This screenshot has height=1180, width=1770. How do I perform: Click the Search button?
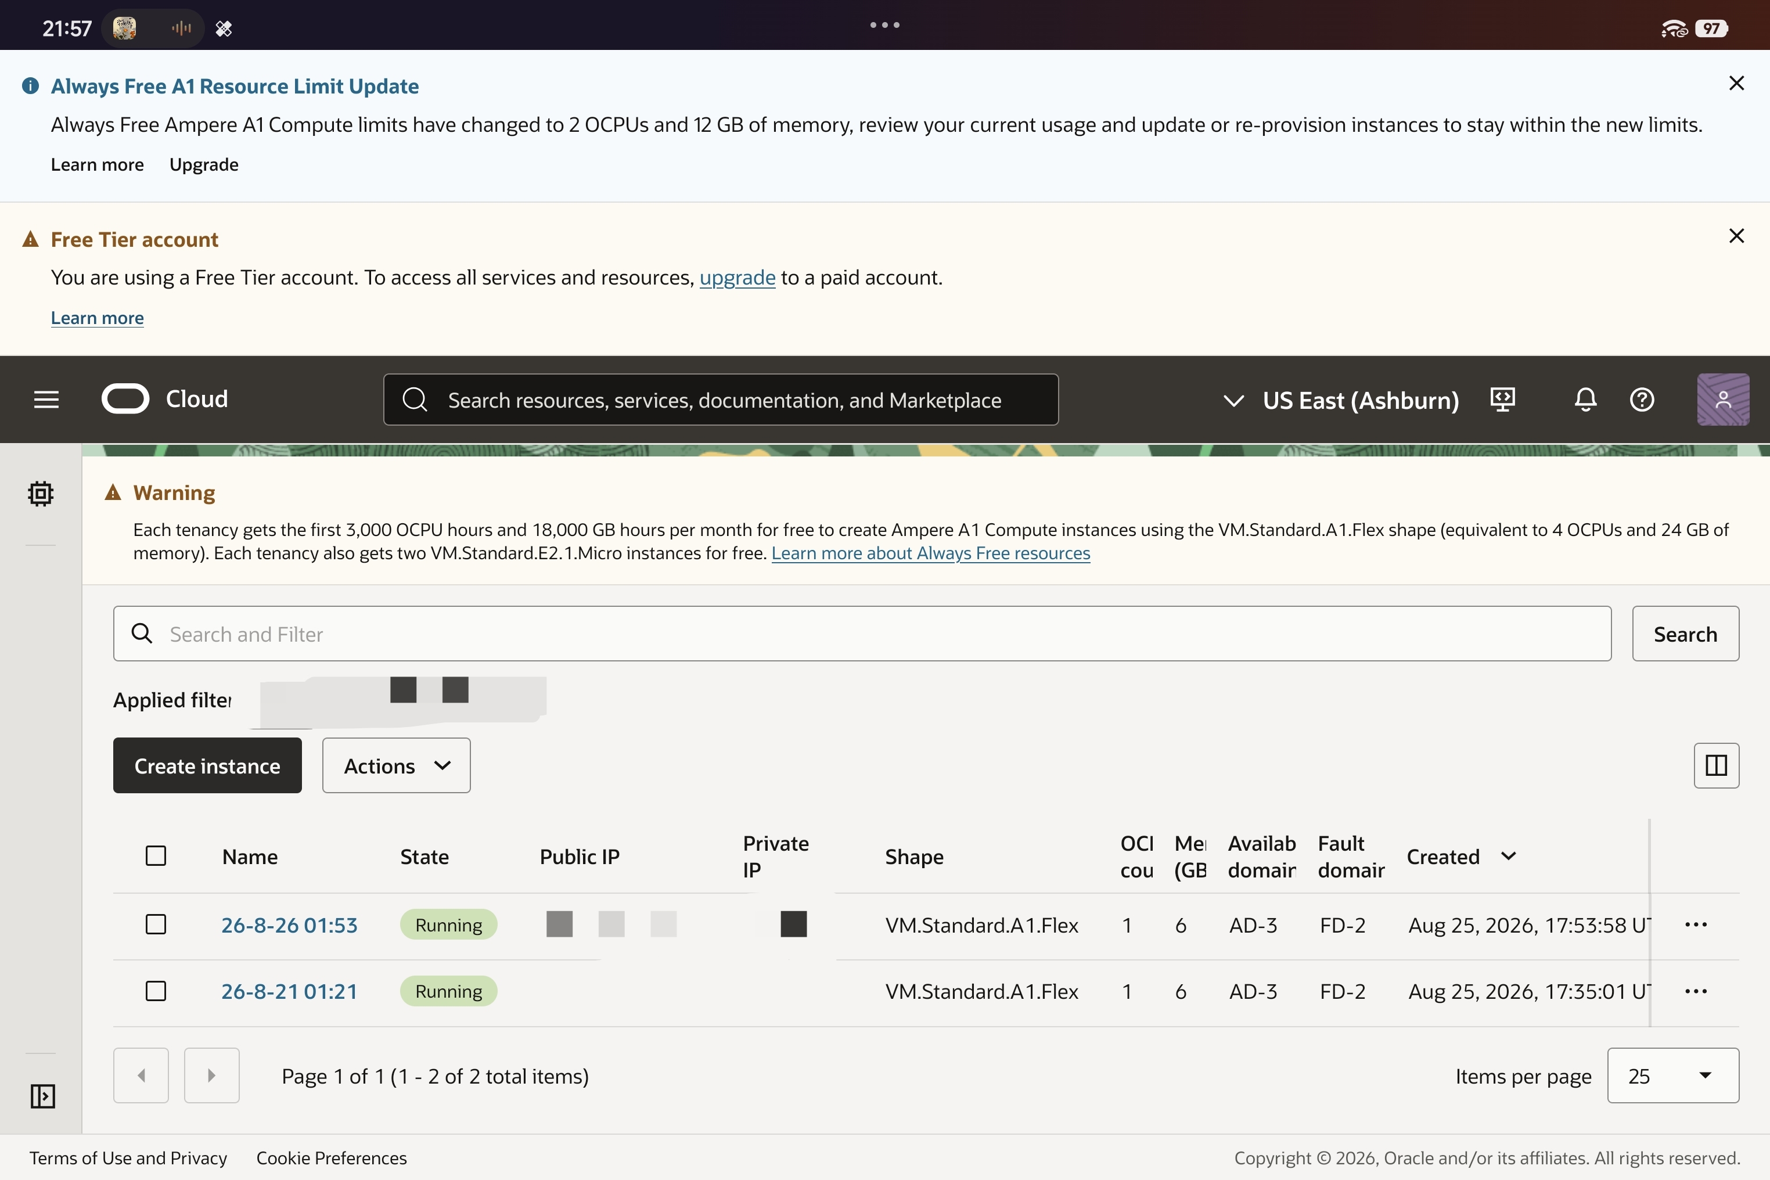point(1685,634)
